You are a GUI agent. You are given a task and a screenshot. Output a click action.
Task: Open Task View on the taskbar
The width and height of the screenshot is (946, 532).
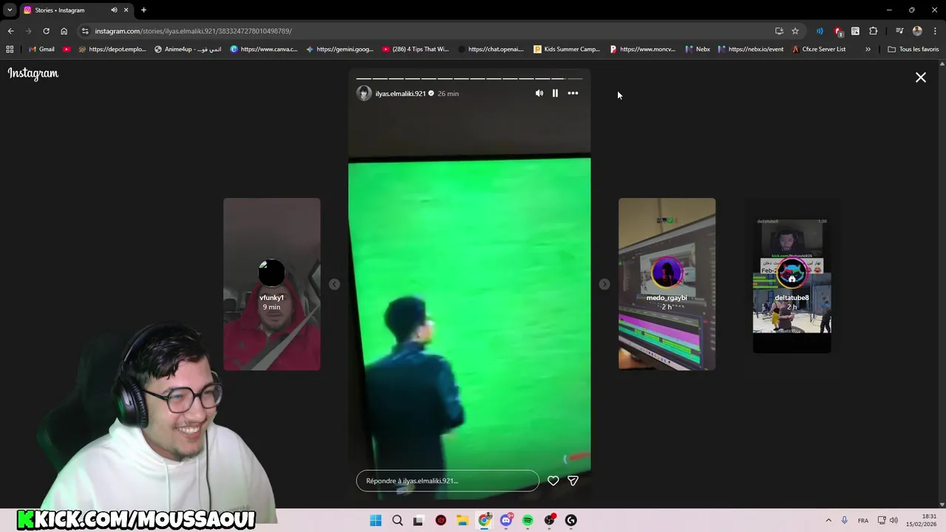[418, 520]
